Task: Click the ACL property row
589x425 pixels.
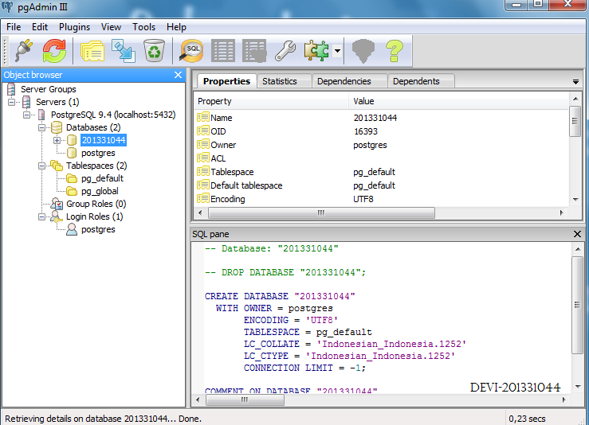Action: pos(382,158)
